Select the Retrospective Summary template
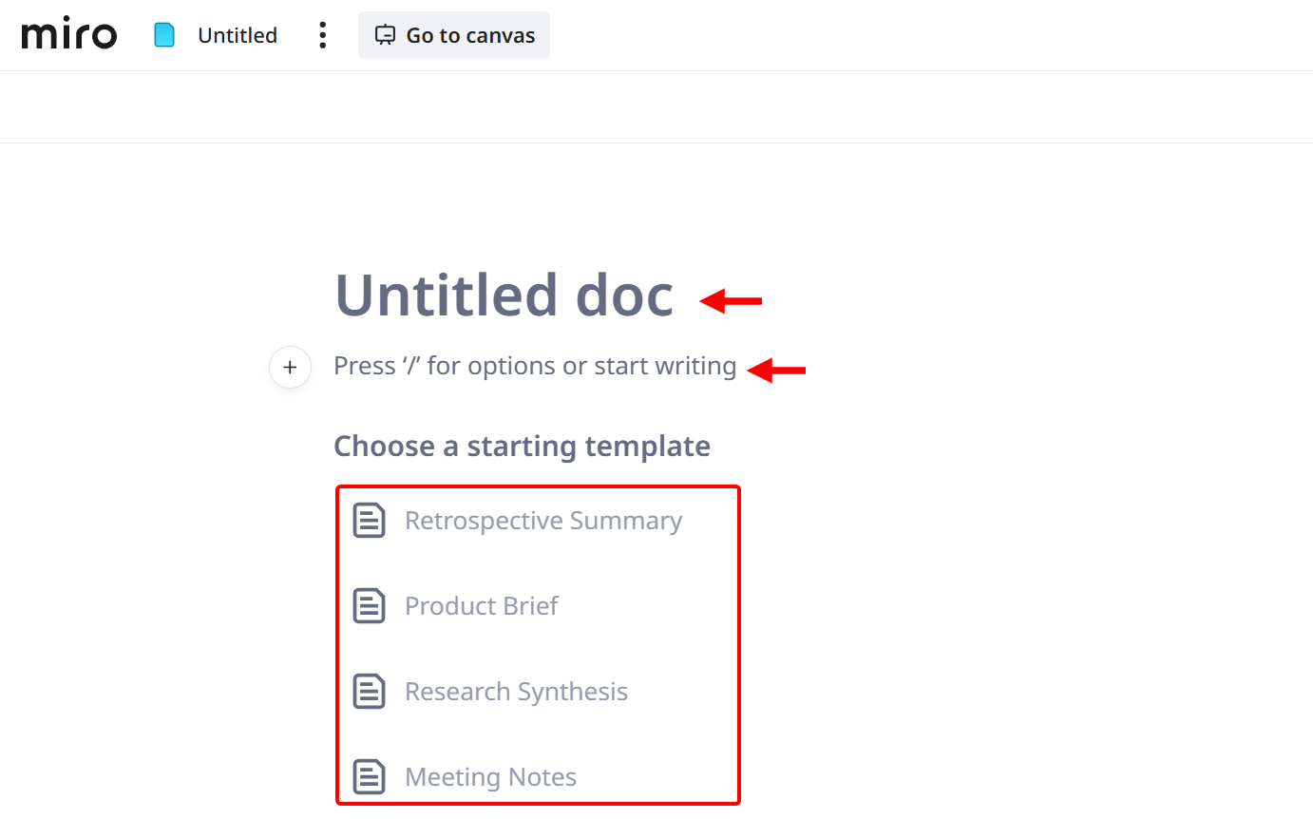The height and width of the screenshot is (819, 1313). point(543,520)
